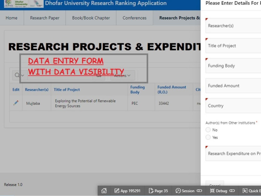
Task: Select Research Projects & Expenditure tab
Action: click(x=177, y=18)
